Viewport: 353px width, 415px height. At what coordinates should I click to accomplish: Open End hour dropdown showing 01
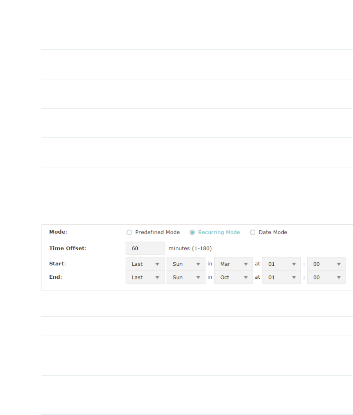pyautogui.click(x=281, y=277)
